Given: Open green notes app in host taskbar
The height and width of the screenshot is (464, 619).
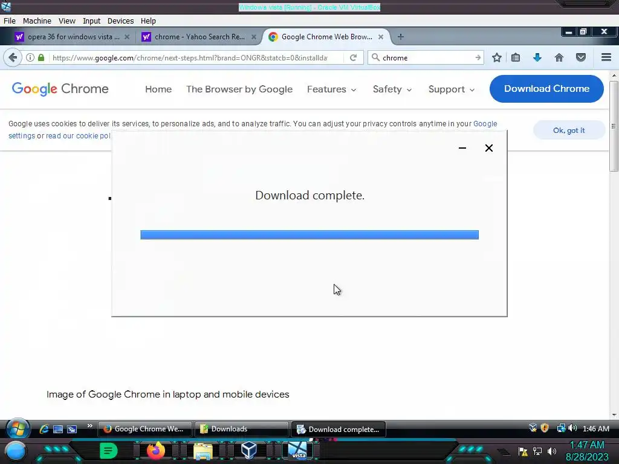Looking at the screenshot, I should [109, 450].
